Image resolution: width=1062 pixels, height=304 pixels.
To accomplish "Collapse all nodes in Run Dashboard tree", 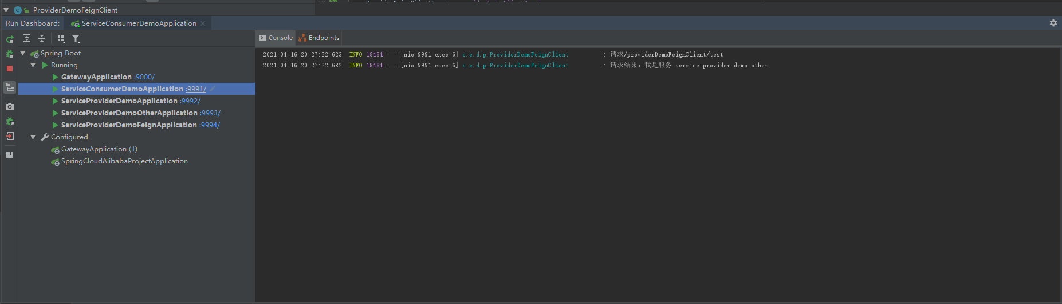I will coord(42,38).
